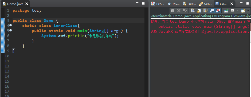Click Display Selected Console icon
Viewport: 251px width, 97px height.
click(232, 11)
